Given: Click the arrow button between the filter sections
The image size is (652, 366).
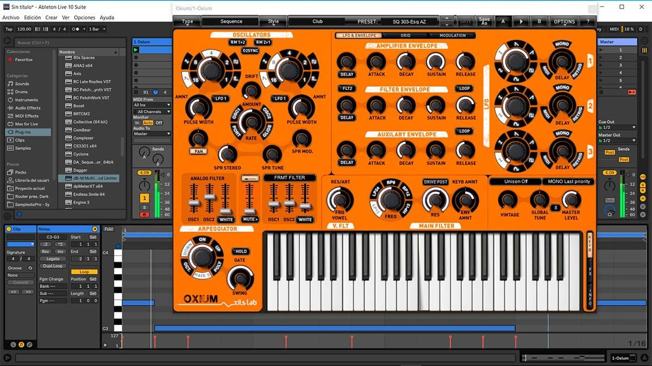Looking at the screenshot, I should pyautogui.click(x=250, y=177).
